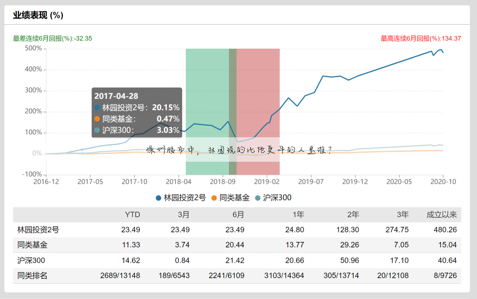This screenshot has width=477, height=299.
Task: Click the 11.33 cell
Action: pyautogui.click(x=131, y=245)
